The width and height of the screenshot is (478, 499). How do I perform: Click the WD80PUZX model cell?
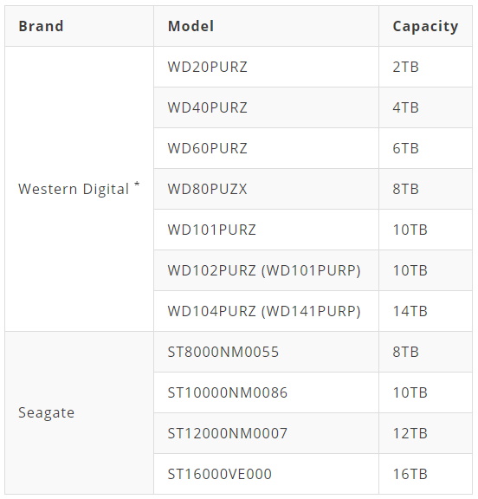point(266,189)
